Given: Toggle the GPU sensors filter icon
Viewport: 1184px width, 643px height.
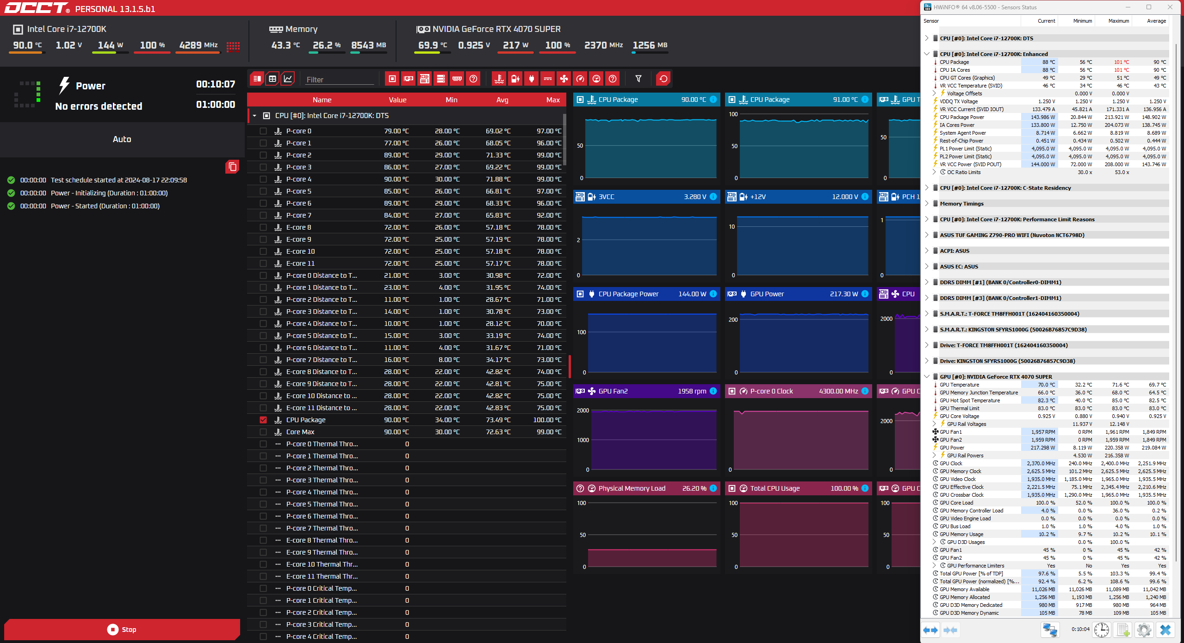Looking at the screenshot, I should (x=409, y=79).
